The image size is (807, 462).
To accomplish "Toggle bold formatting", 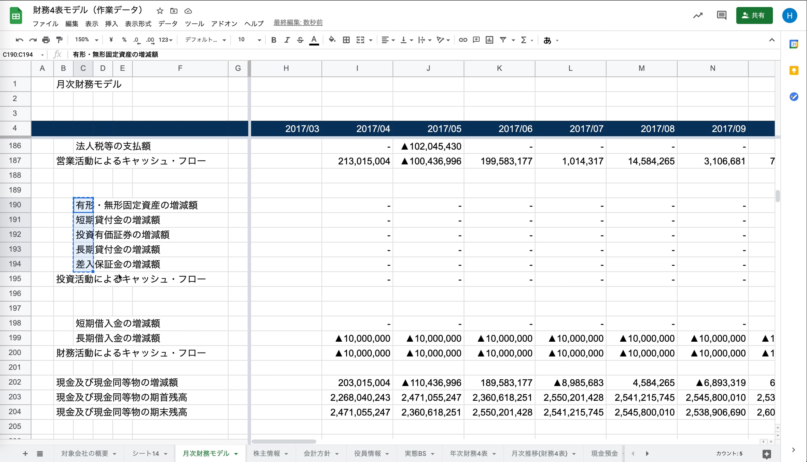I will click(273, 40).
